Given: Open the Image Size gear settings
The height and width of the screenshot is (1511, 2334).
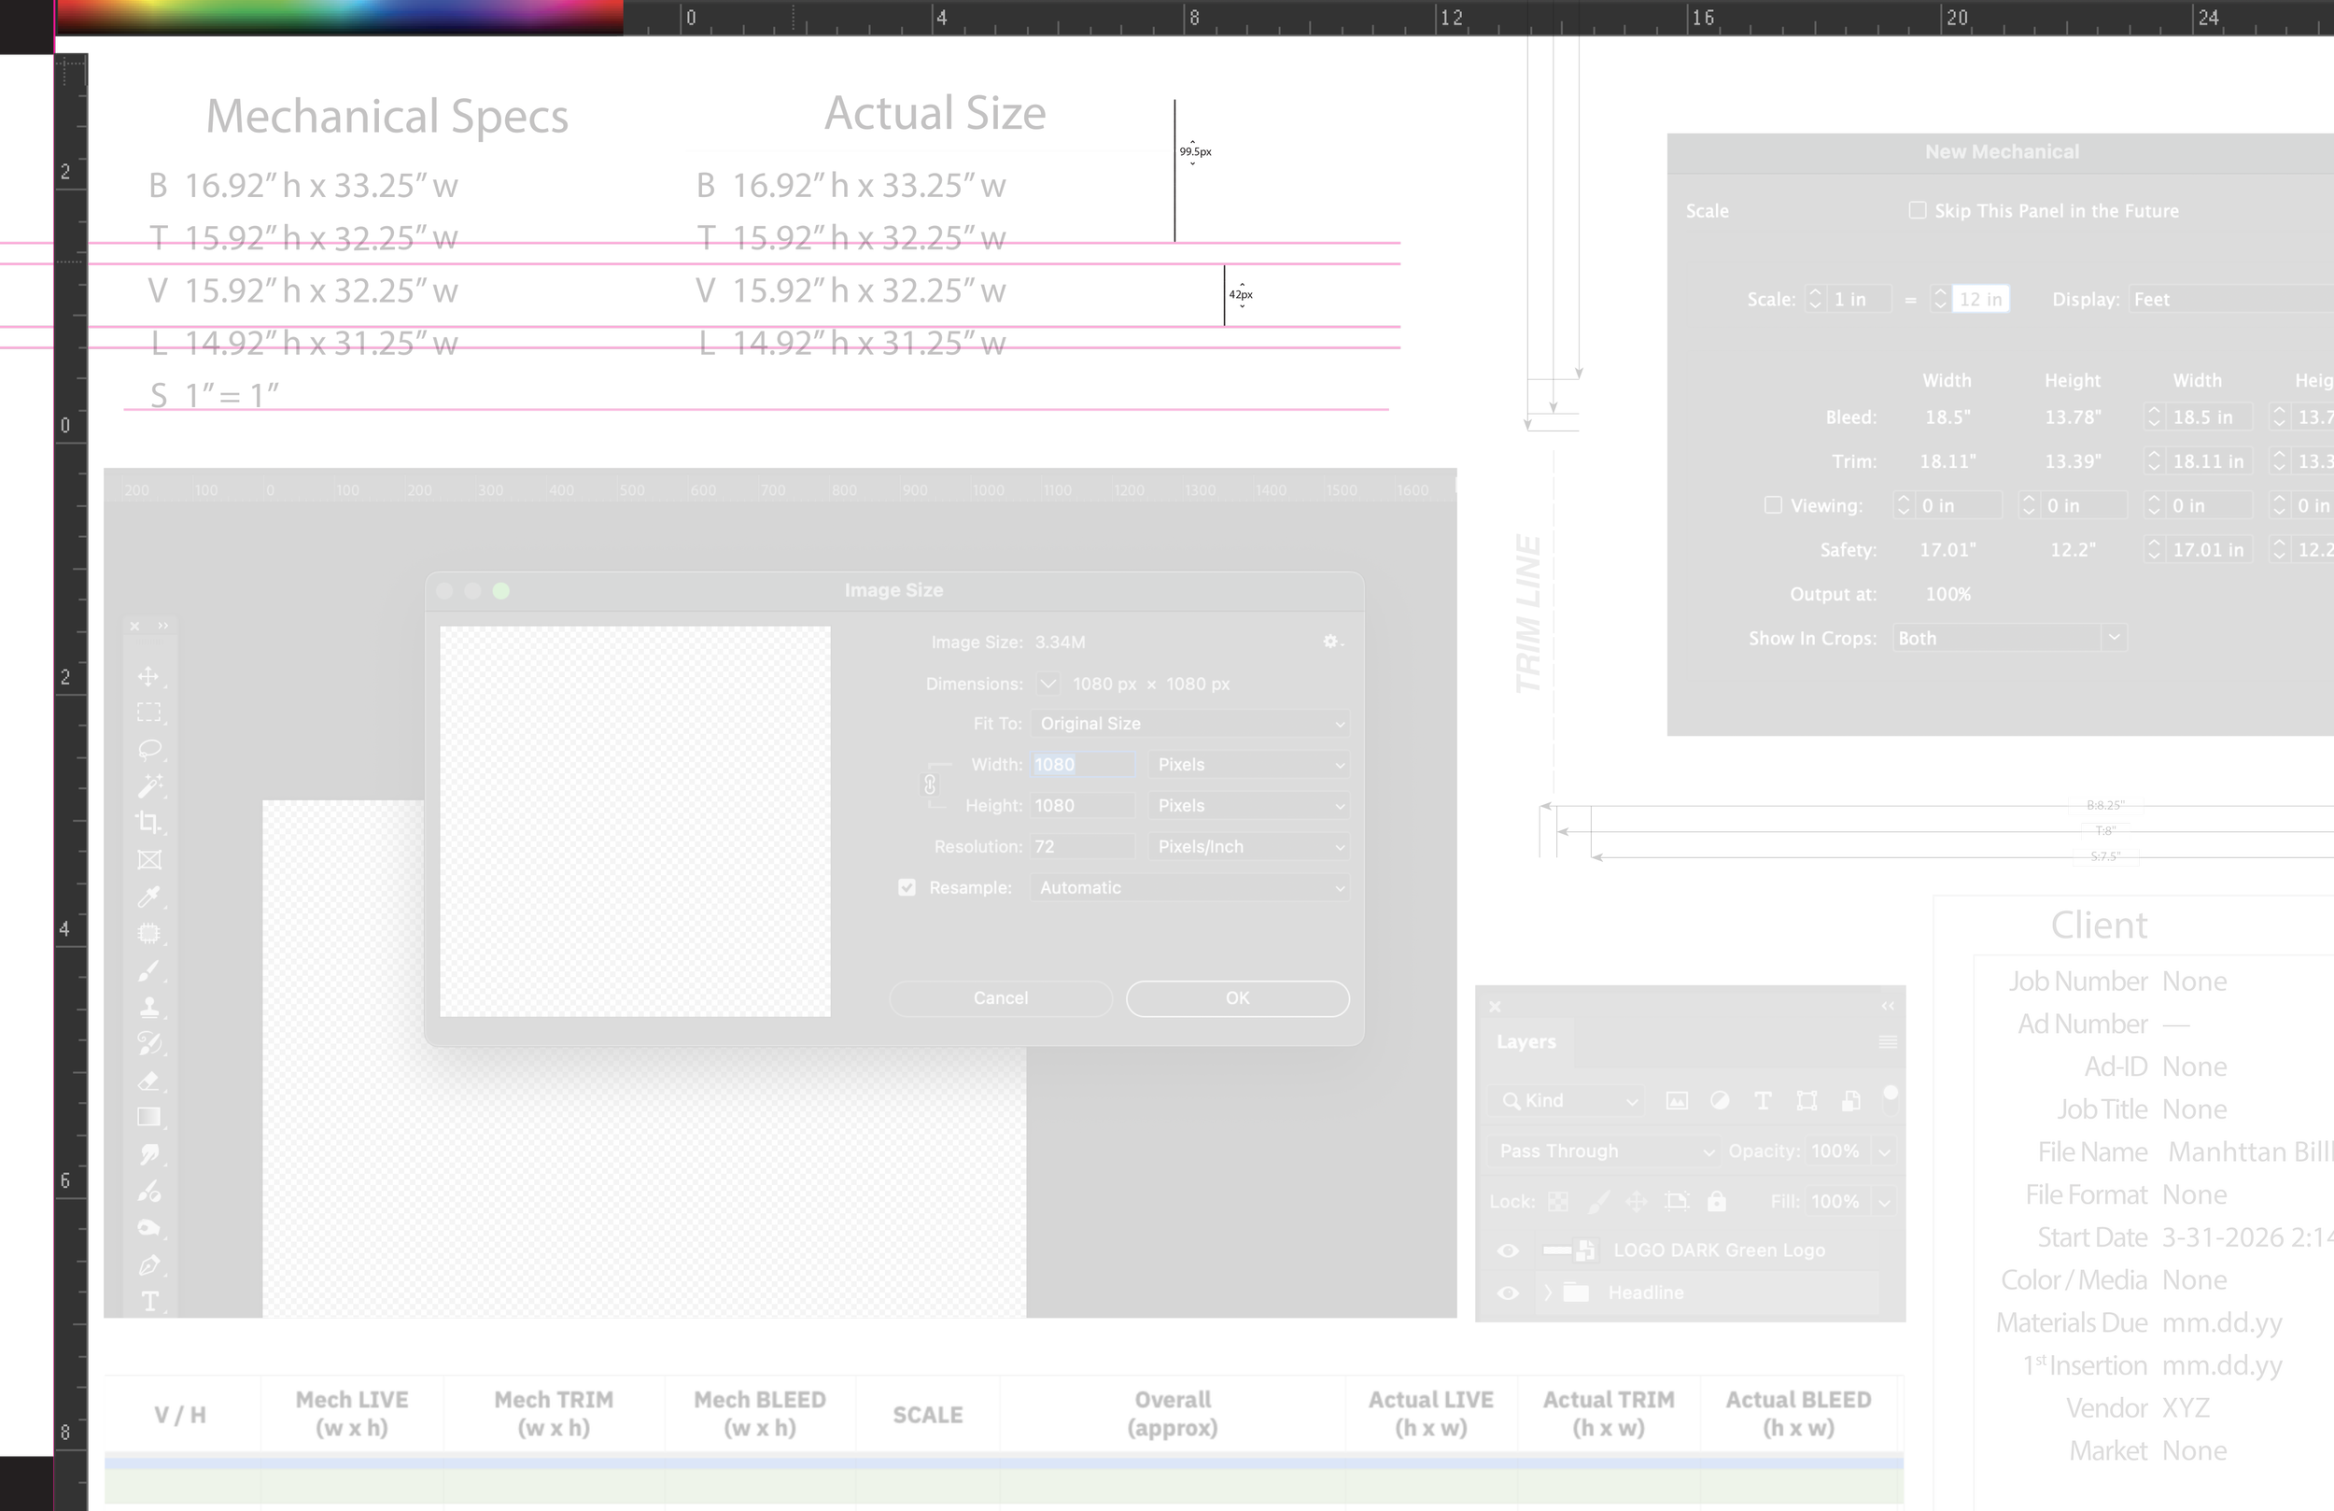Looking at the screenshot, I should pyautogui.click(x=1331, y=642).
